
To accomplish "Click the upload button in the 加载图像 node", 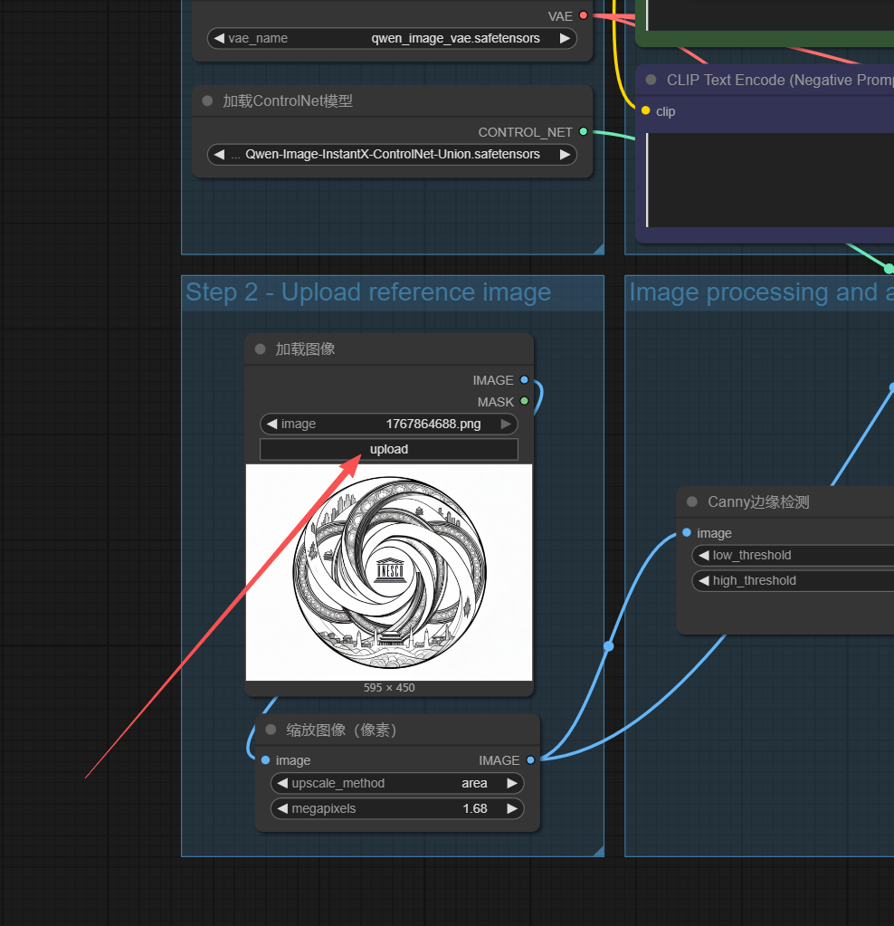I will tap(388, 449).
